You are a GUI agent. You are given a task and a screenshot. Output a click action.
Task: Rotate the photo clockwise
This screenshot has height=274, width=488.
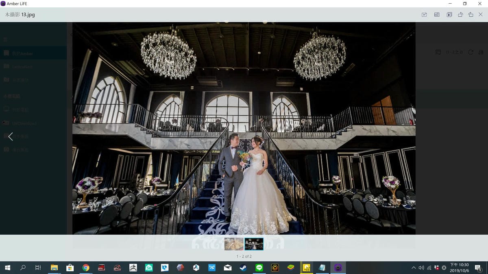(471, 15)
